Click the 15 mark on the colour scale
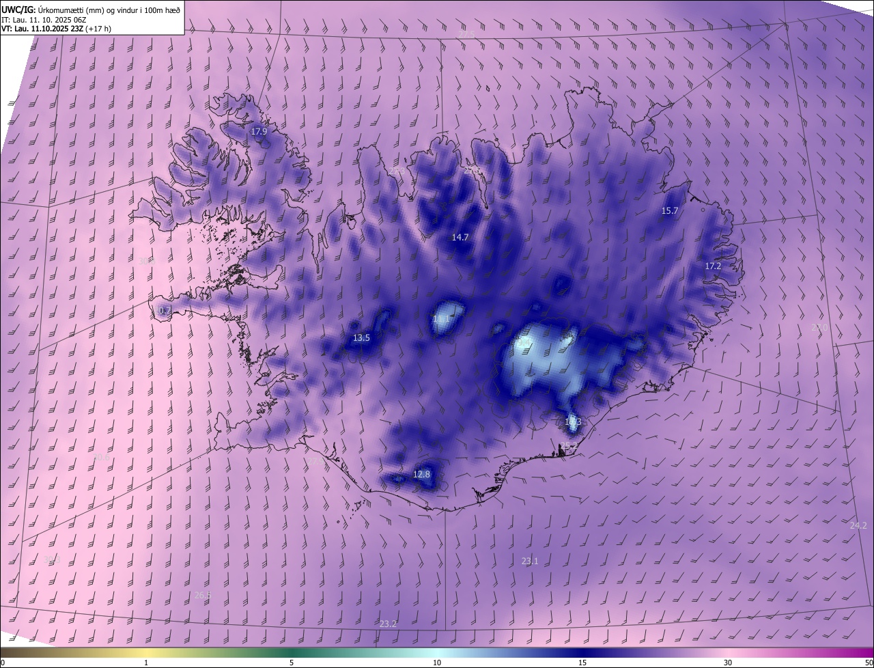The height and width of the screenshot is (668, 874). pyautogui.click(x=582, y=663)
